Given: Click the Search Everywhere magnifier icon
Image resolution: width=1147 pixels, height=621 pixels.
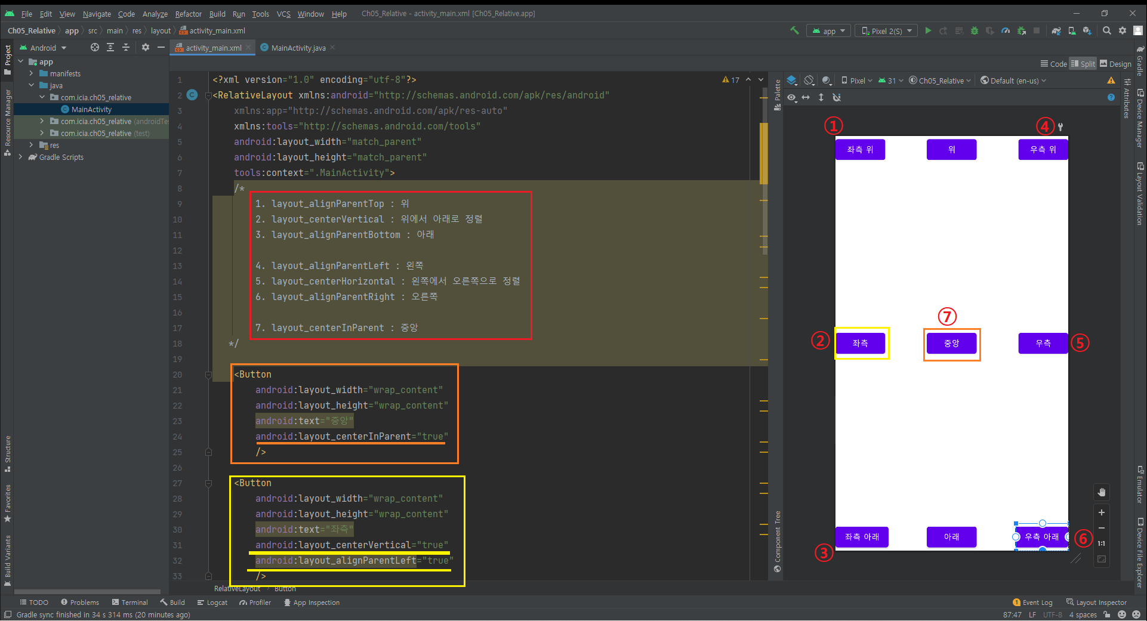Looking at the screenshot, I should click(1107, 30).
